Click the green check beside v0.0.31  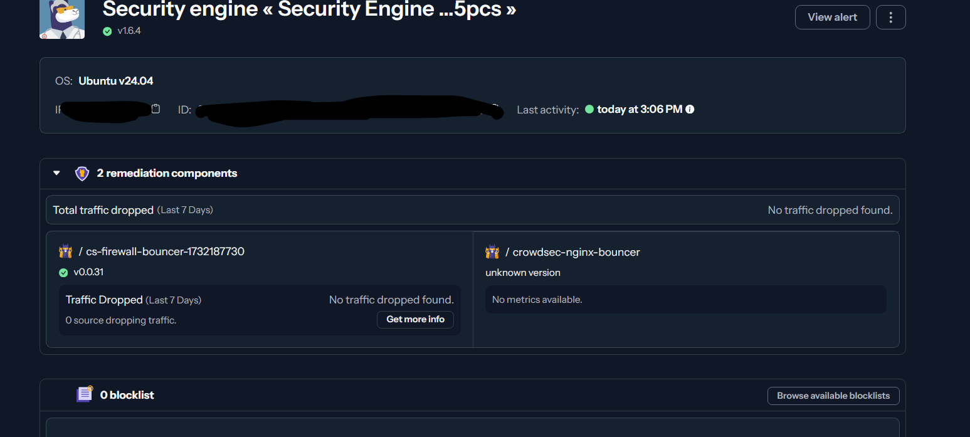(x=63, y=273)
